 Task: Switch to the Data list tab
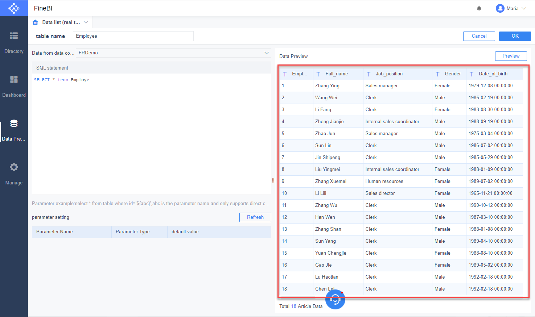coord(61,22)
